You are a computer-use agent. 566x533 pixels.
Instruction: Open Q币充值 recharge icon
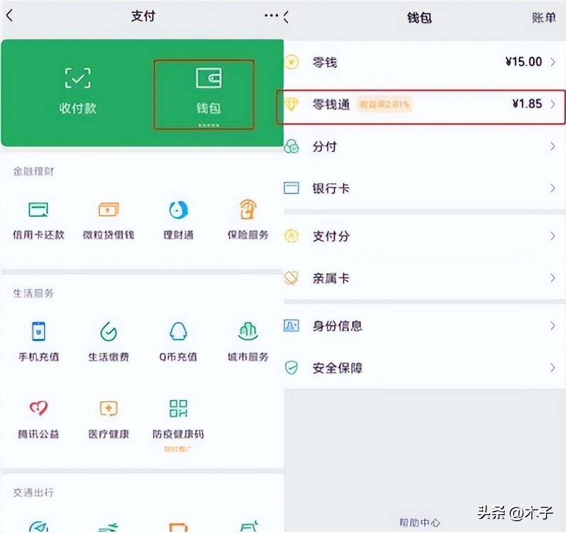tap(178, 332)
